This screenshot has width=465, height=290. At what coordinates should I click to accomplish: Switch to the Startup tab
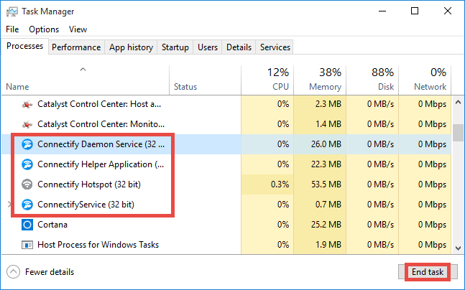tap(175, 47)
